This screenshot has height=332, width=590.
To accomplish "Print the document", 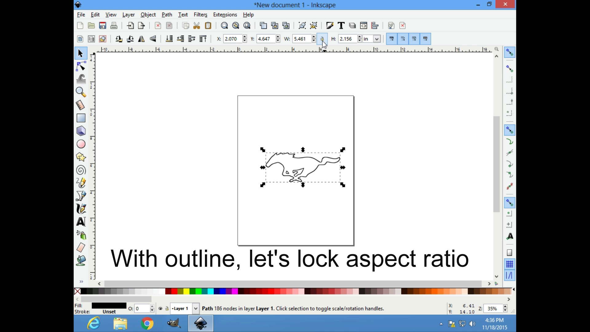I will tap(114, 26).
